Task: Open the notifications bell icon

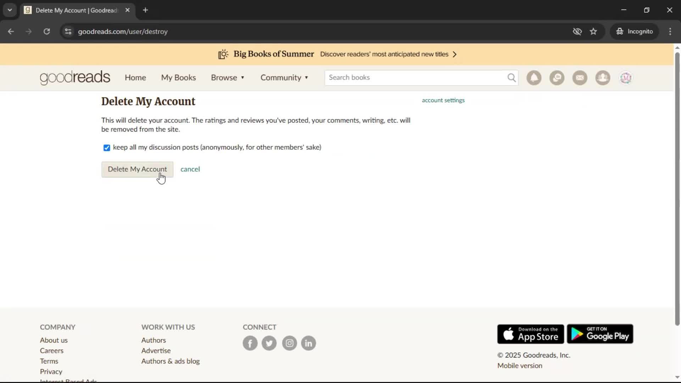Action: [x=534, y=78]
